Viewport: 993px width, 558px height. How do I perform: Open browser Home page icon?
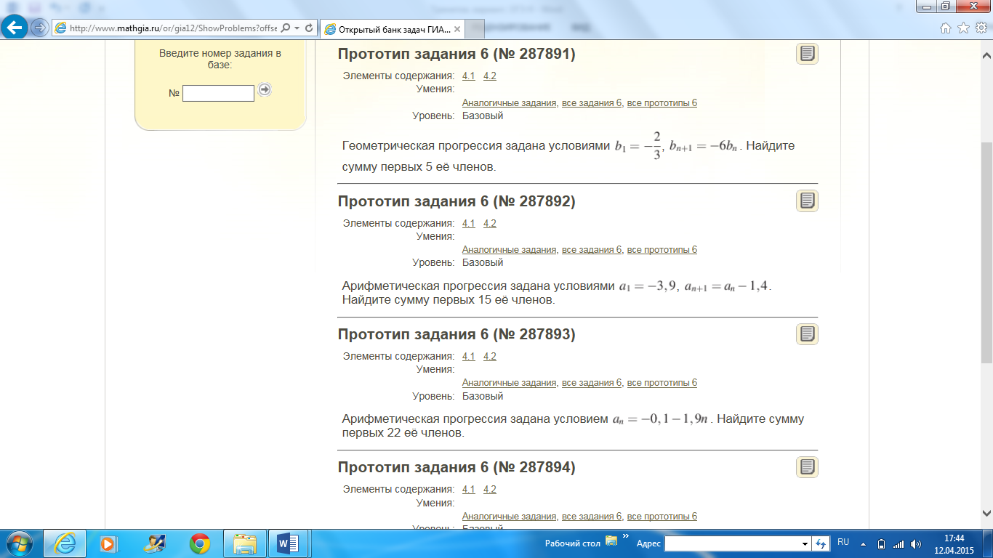click(x=945, y=28)
